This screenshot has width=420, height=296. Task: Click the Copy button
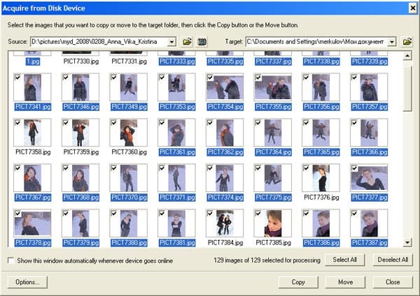click(x=298, y=282)
